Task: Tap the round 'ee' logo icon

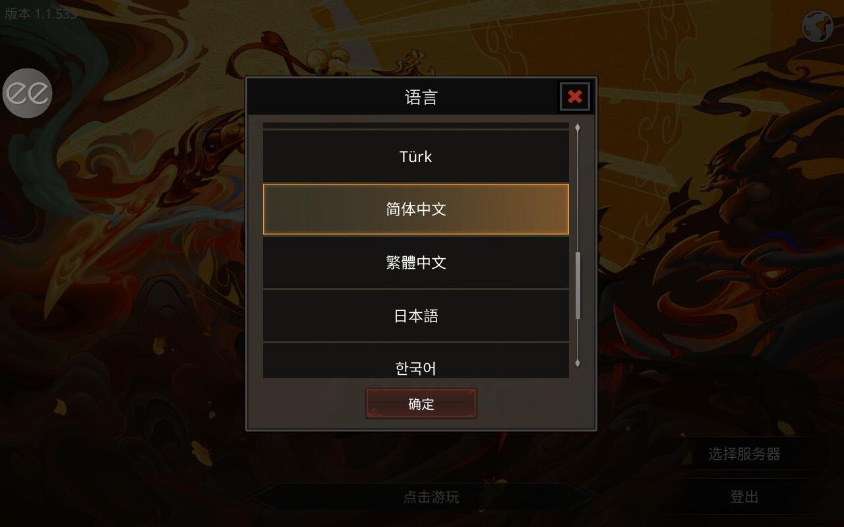Action: point(27,93)
